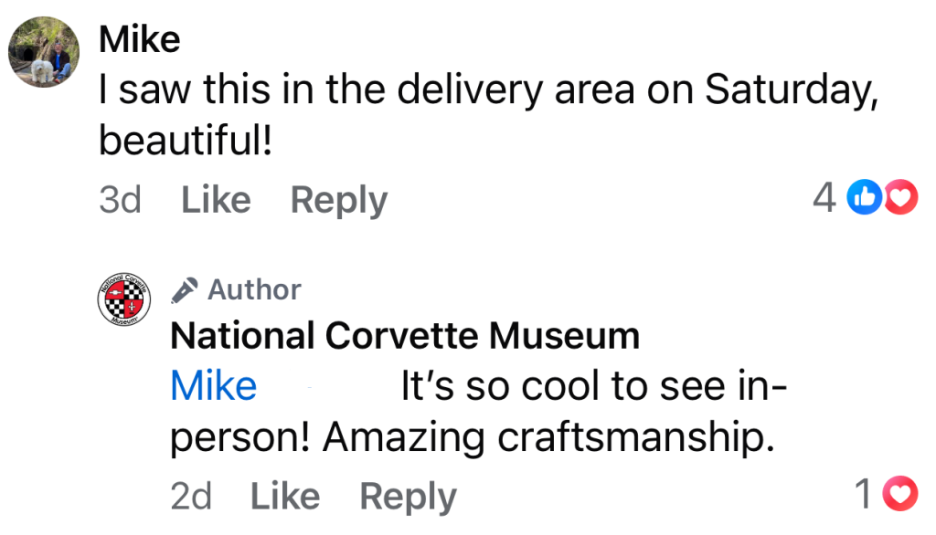Click the heart reaction icon on the museum's reply

(900, 494)
